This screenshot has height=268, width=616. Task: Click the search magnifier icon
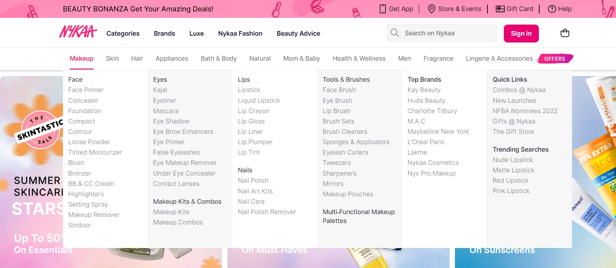[395, 33]
